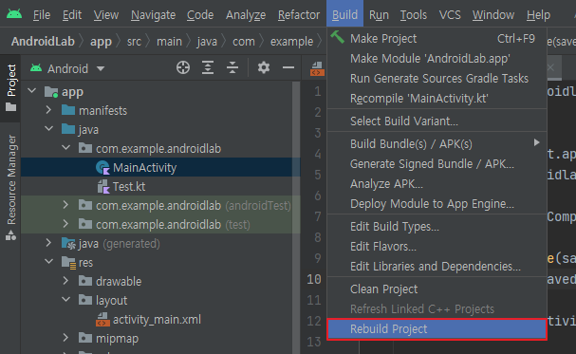Open the Window menu
The image size is (576, 354).
pos(493,15)
